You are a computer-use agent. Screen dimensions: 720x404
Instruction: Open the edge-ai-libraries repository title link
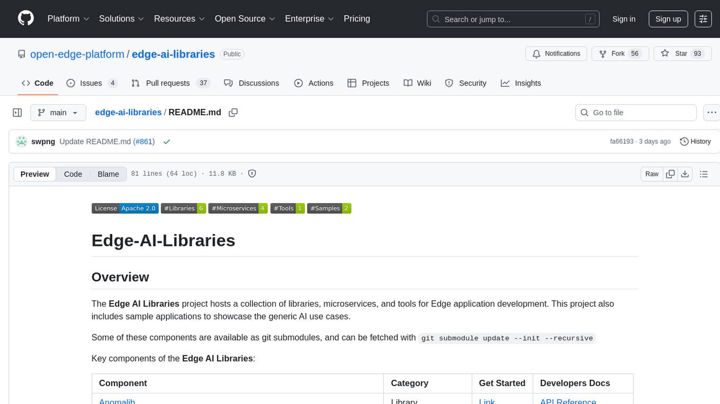click(x=173, y=54)
